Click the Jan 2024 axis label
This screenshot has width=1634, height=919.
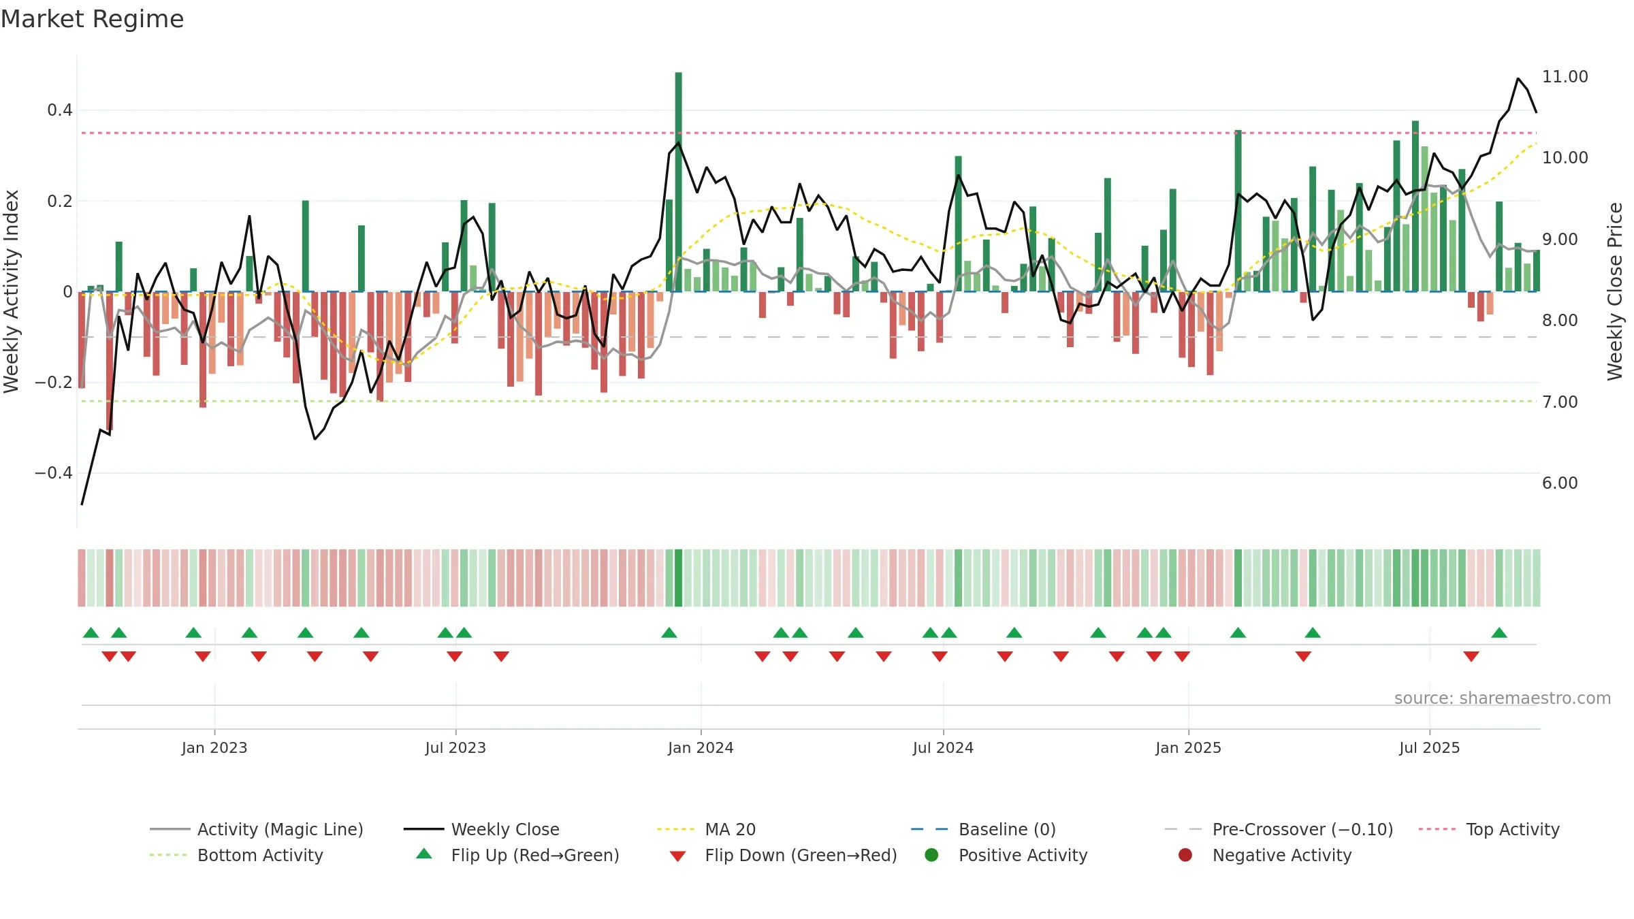[x=701, y=747]
